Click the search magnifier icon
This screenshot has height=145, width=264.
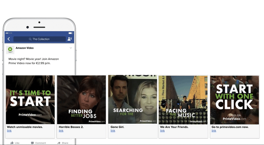coord(30,39)
